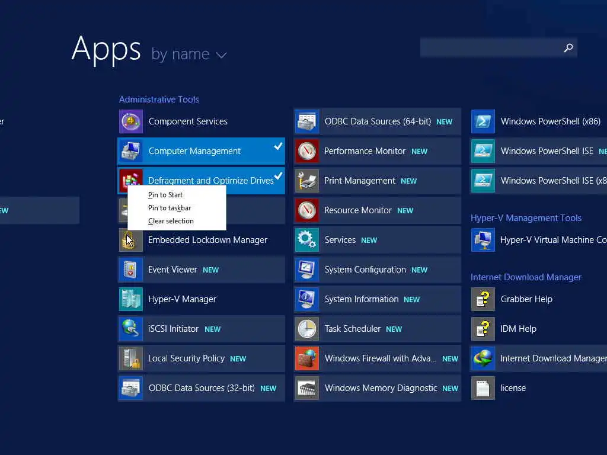The height and width of the screenshot is (455, 607).
Task: Open the Local Security Policy icon
Action: click(x=131, y=358)
